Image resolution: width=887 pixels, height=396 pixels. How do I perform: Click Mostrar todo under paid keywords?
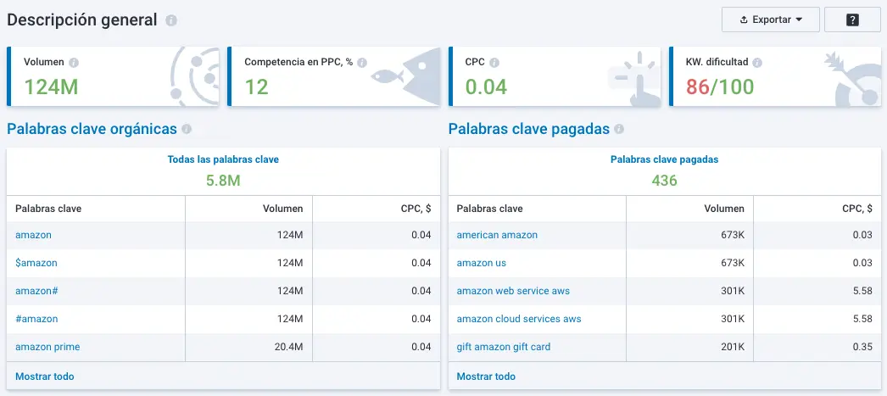tap(486, 376)
